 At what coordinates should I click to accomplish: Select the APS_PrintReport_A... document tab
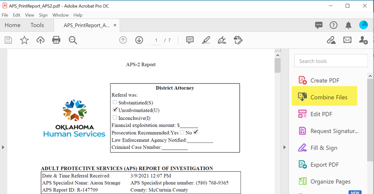click(x=86, y=25)
